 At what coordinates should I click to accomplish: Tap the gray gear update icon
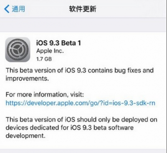click(x=18, y=50)
